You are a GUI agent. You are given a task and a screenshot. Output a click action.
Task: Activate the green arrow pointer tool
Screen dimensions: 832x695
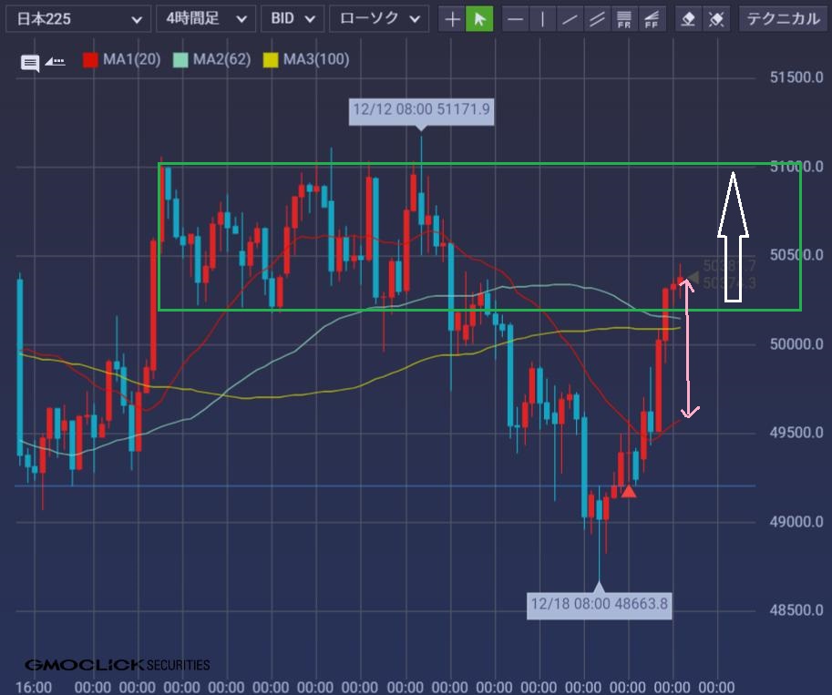coord(479,18)
